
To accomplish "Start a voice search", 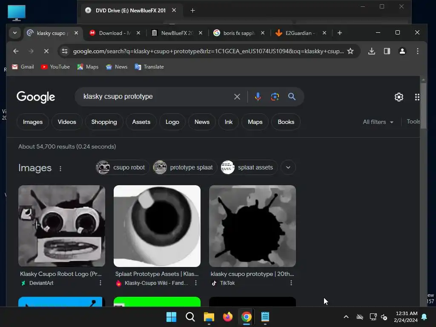I will pyautogui.click(x=258, y=97).
